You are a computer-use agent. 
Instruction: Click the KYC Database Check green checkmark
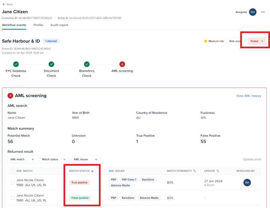(16, 64)
